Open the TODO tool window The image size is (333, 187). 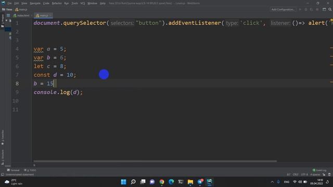30,170
